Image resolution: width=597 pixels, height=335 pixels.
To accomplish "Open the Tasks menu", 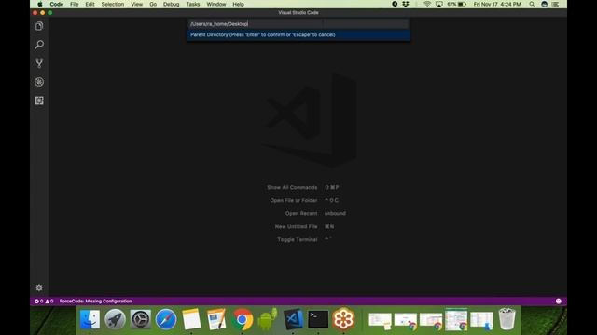I will (193, 4).
